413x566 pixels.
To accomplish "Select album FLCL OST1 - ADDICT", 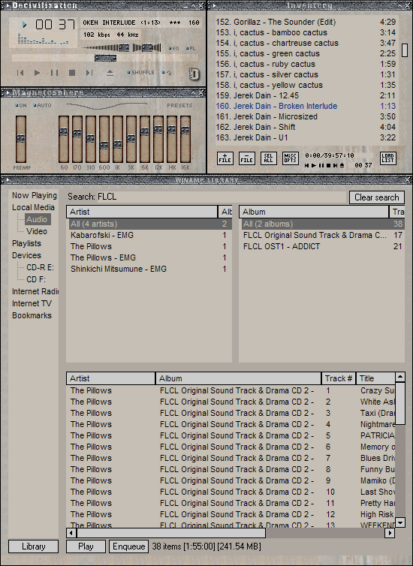I will [x=323, y=246].
